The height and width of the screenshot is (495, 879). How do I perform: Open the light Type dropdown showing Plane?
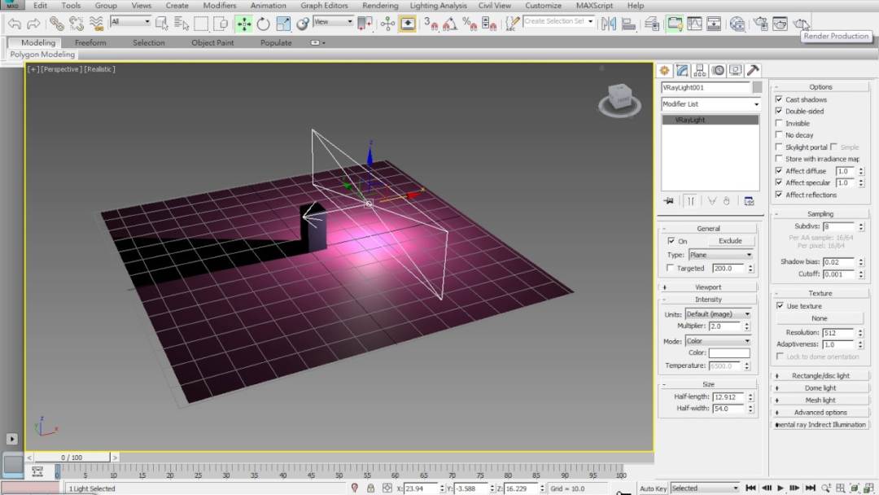720,255
